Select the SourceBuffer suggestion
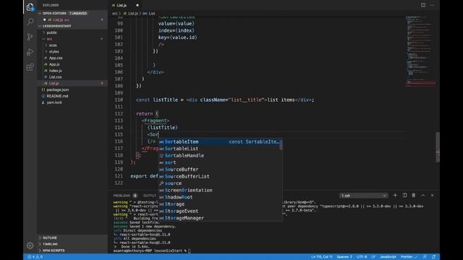This screenshot has height=260, width=463. click(x=220, y=170)
